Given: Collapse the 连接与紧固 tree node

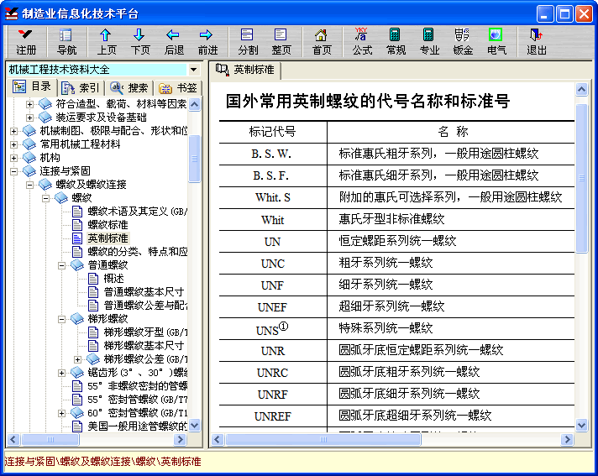Looking at the screenshot, I should pos(14,171).
